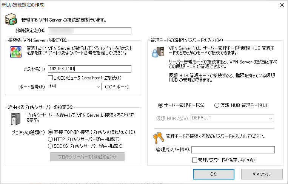Open the ポート番号 443 dropdown arrow
288x184 pixels.
coord(98,87)
